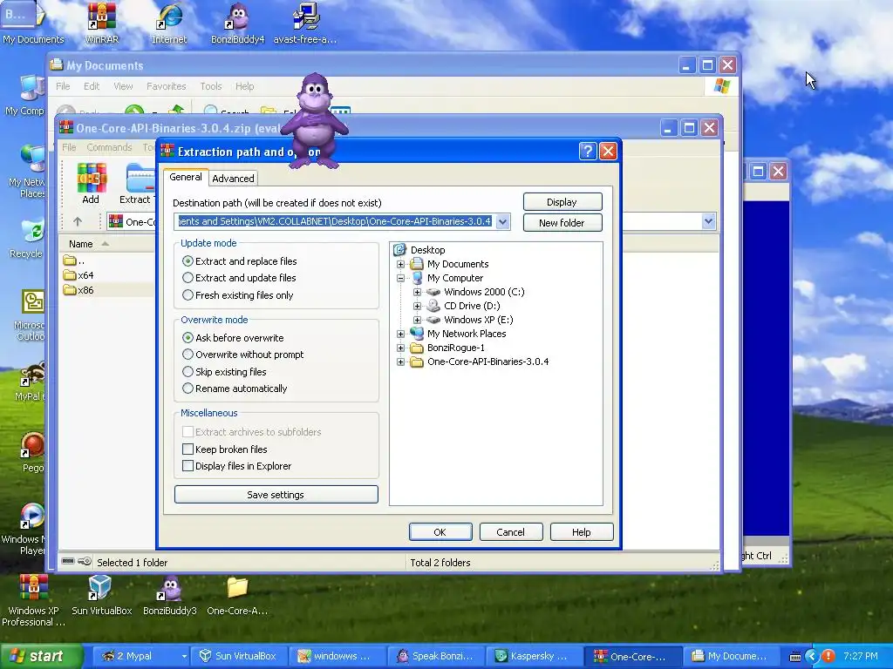Expand Windows XP (E:) drive node
The image size is (893, 669).
417,320
